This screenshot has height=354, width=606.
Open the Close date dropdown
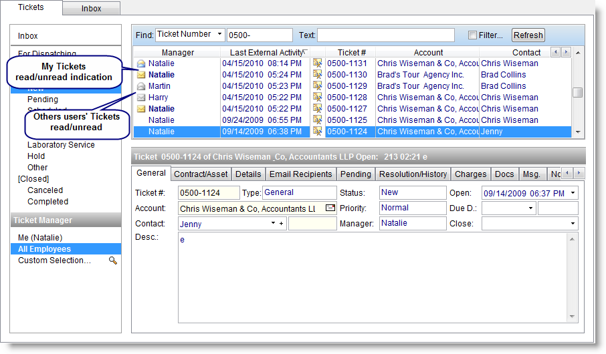(x=573, y=224)
